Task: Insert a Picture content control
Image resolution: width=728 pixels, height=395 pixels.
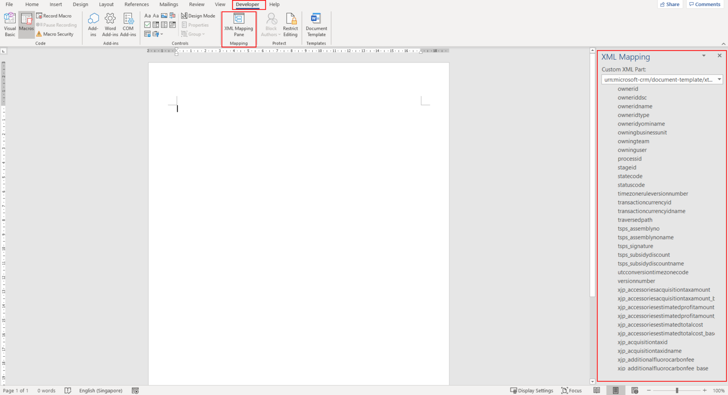Action: click(164, 15)
